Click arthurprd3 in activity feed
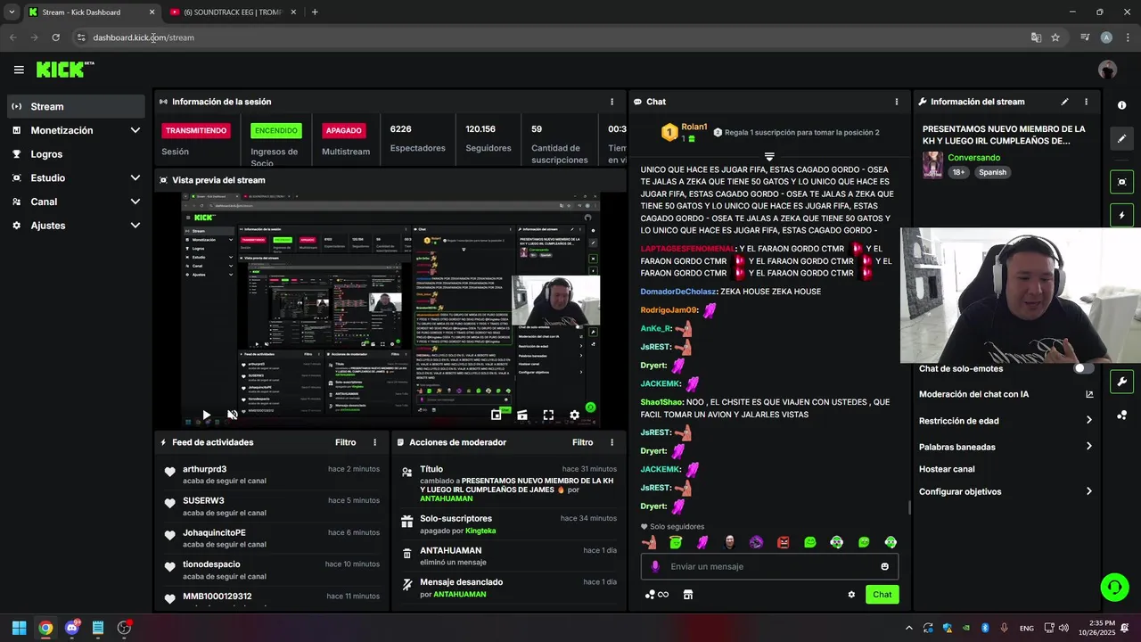Viewport: 1141px width, 642px height. [x=204, y=469]
